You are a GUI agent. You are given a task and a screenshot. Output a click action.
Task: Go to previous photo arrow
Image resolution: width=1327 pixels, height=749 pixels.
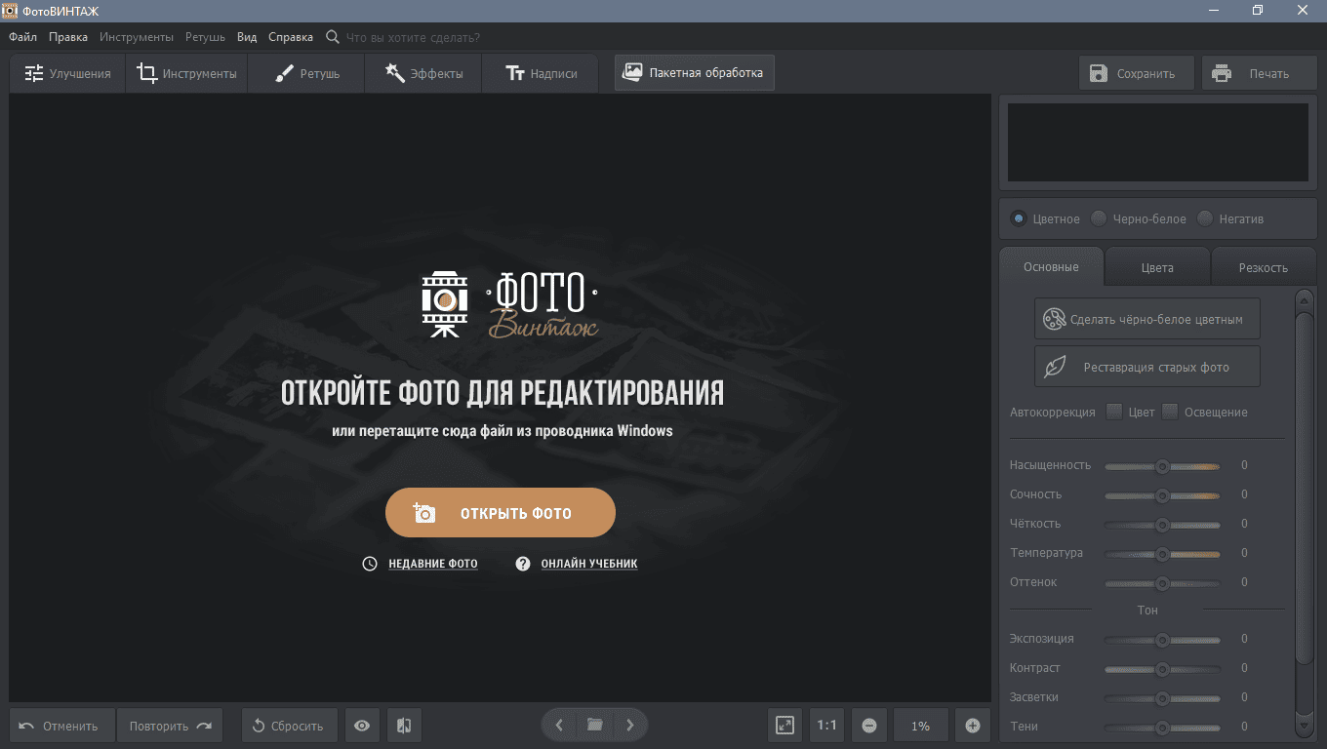(x=559, y=725)
